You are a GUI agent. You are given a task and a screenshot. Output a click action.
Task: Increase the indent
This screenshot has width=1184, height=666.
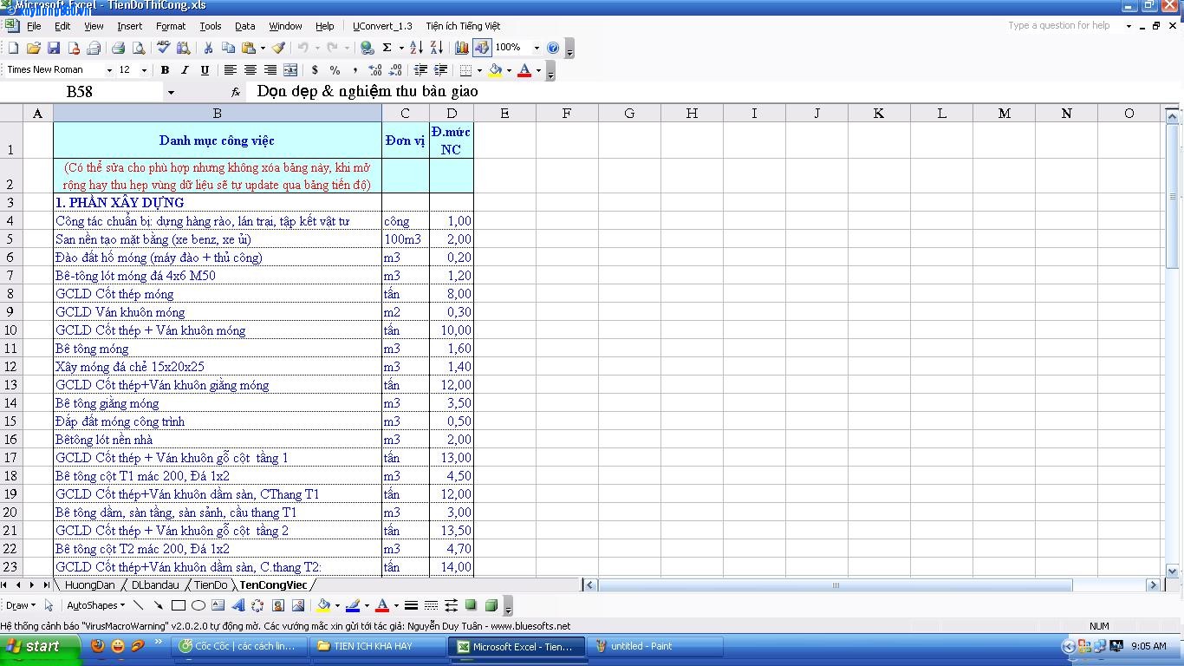[x=440, y=70]
